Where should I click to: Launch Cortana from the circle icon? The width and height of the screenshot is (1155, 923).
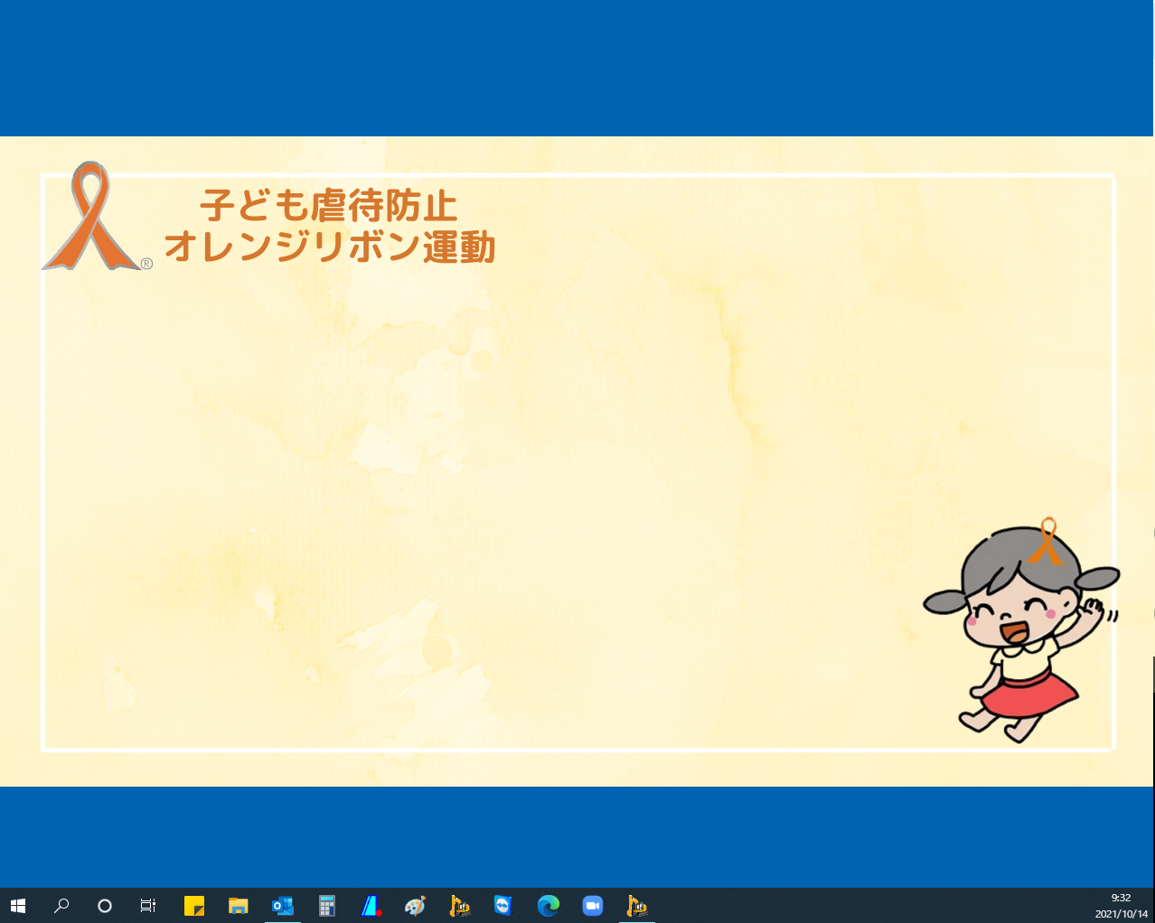tap(105, 906)
